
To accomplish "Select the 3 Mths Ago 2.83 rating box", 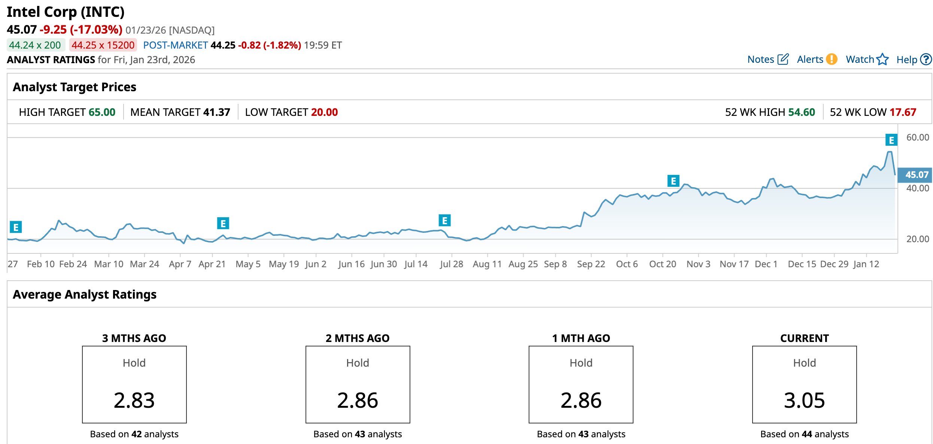I will click(x=134, y=384).
